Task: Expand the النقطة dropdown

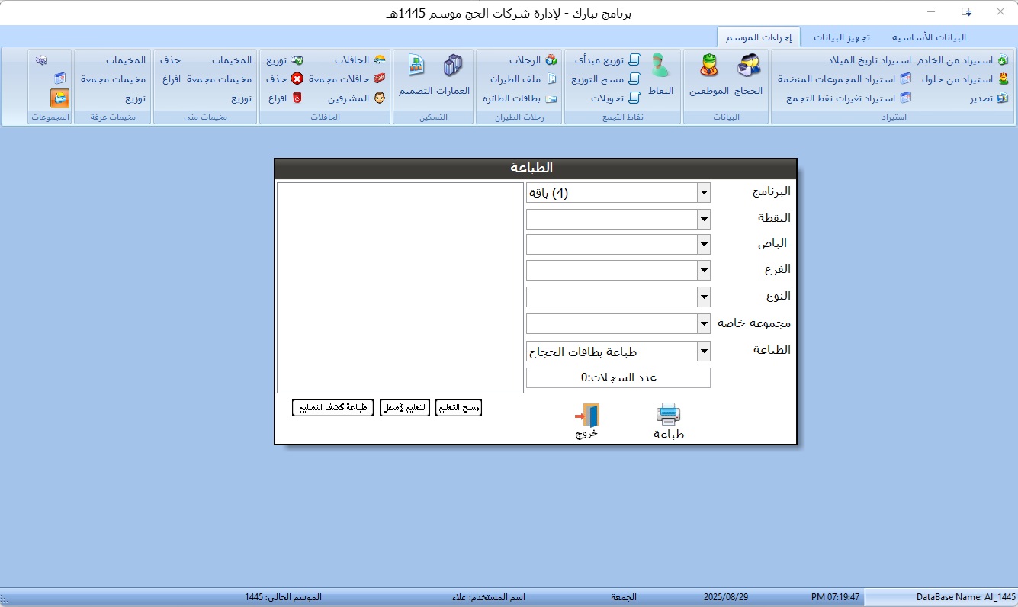Action: [x=704, y=220]
